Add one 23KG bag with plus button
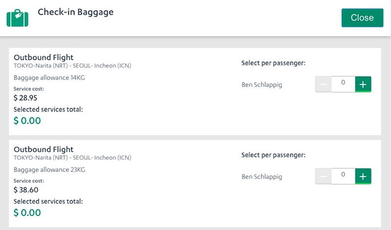Viewport: 391px width, 230px height. (x=363, y=176)
